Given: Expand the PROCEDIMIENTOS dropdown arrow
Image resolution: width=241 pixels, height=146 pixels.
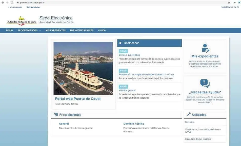Looking at the screenshot, I should coord(40,31).
